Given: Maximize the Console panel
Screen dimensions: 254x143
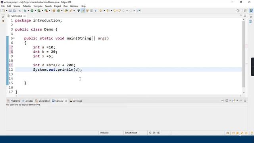Looking at the screenshot, I should (245, 100).
